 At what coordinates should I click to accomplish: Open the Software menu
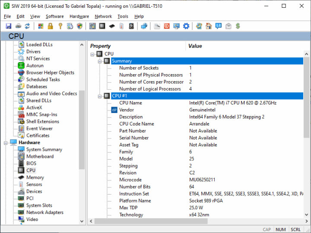[x=55, y=16]
